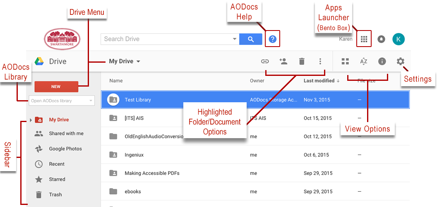Switch to grid view icon
437x207 pixels.
click(345, 61)
